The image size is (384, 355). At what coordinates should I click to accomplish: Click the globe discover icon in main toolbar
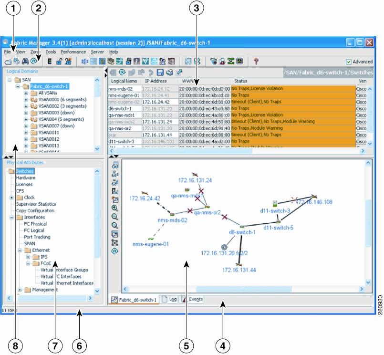[x=17, y=61]
